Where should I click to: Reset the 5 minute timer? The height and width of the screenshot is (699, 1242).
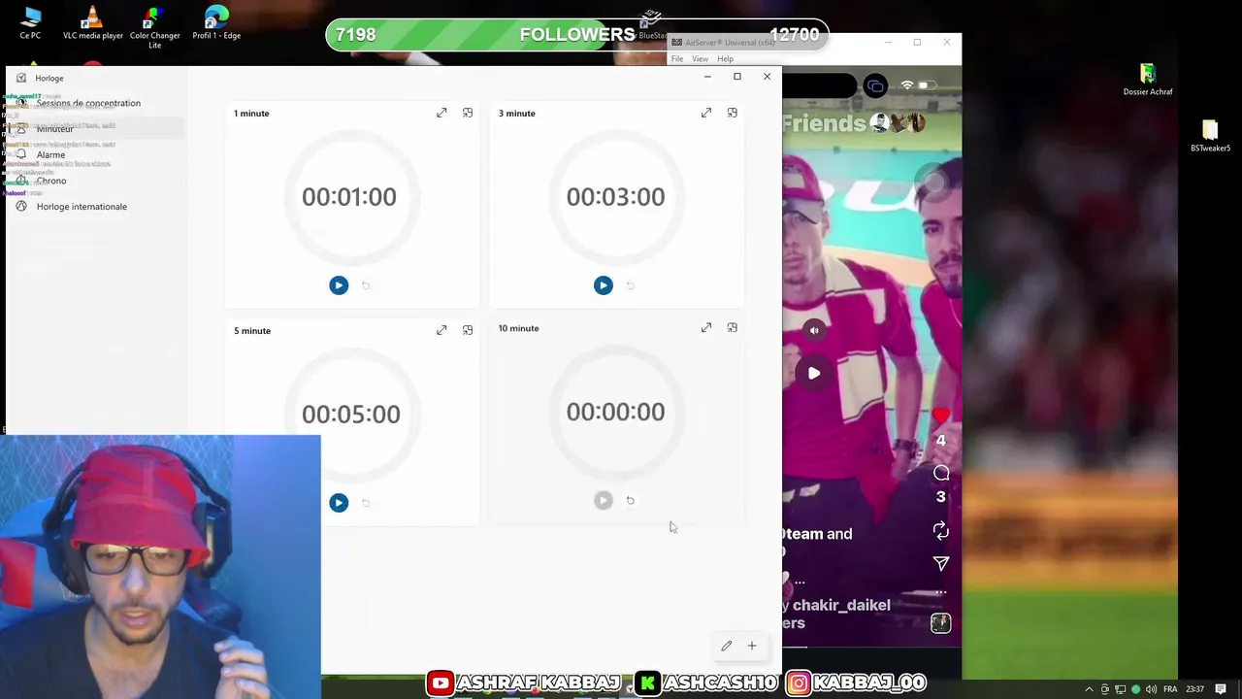366,503
